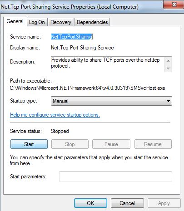This screenshot has height=211, width=184.
Task: Open the Log On tab
Action: [37, 22]
